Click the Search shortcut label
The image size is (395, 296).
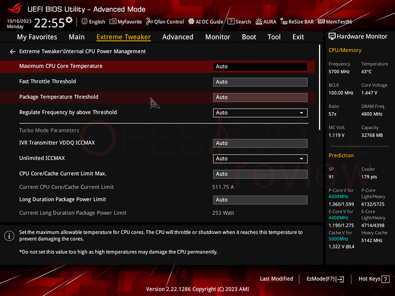pos(243,22)
